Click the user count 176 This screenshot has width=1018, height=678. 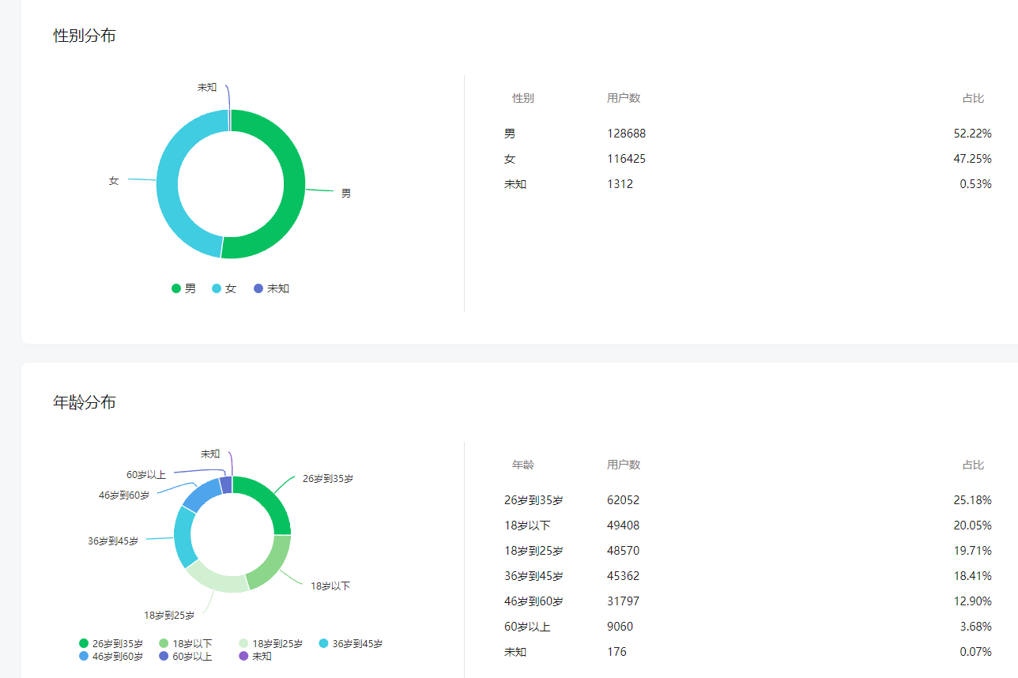[x=617, y=652]
